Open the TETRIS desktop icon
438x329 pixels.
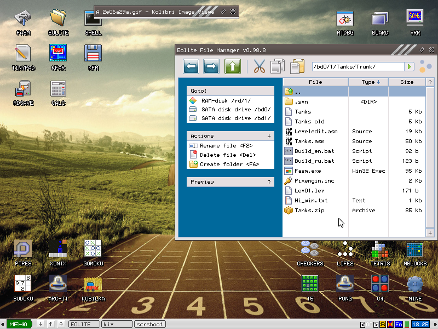point(380,250)
